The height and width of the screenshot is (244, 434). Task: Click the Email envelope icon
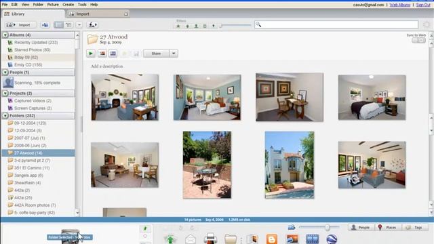pos(191,239)
